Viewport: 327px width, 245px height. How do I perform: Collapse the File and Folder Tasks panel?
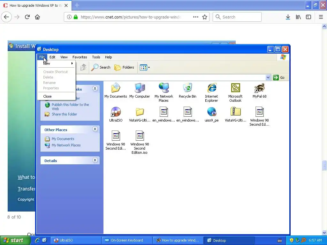[95, 89]
